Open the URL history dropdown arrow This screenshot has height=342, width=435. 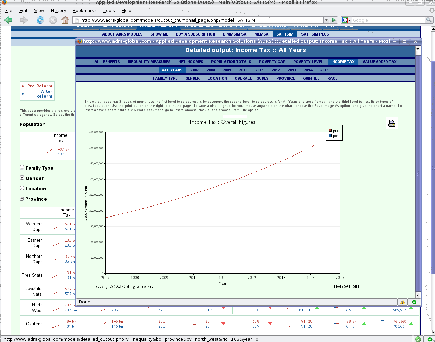click(326, 20)
